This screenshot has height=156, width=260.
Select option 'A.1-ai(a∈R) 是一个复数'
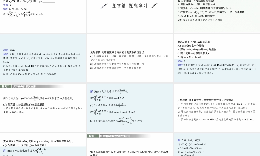(191, 45)
